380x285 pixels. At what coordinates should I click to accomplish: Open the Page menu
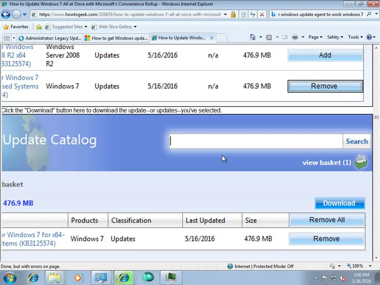(315, 37)
